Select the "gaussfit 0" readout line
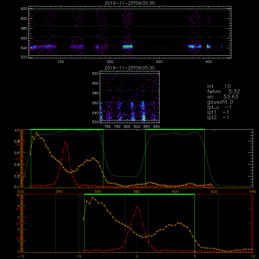 (x=220, y=102)
